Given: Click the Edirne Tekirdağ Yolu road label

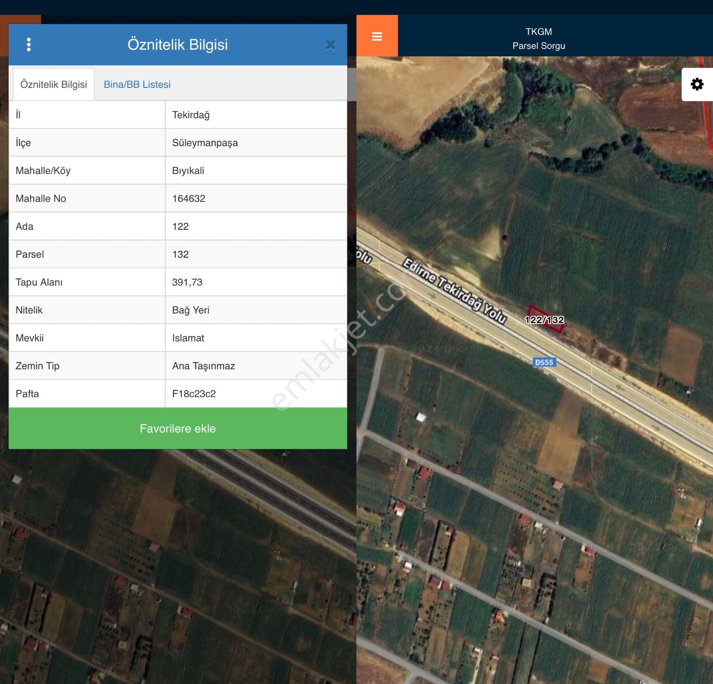Looking at the screenshot, I should [x=455, y=290].
